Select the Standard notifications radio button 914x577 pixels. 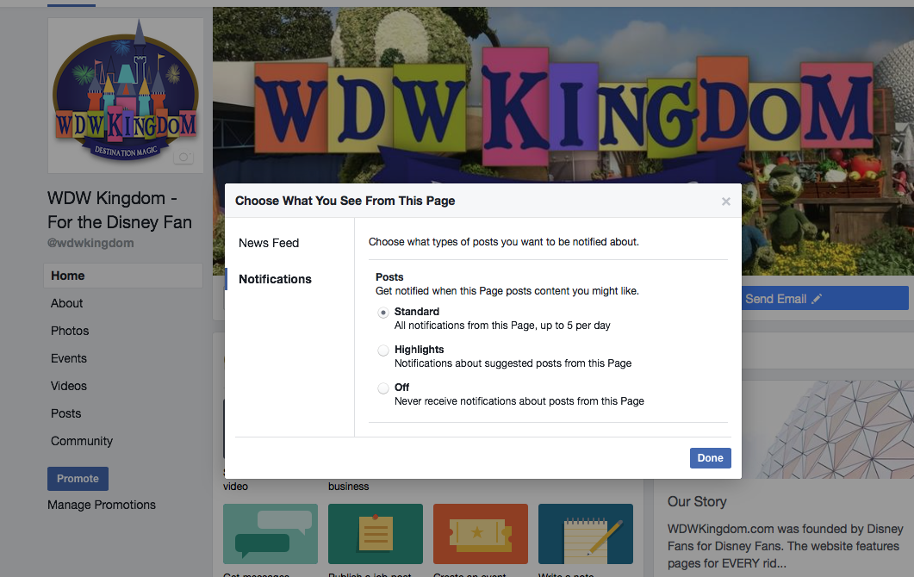[383, 313]
